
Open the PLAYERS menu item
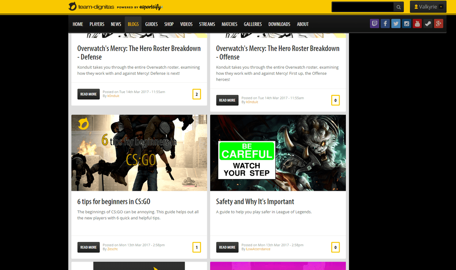(x=97, y=24)
